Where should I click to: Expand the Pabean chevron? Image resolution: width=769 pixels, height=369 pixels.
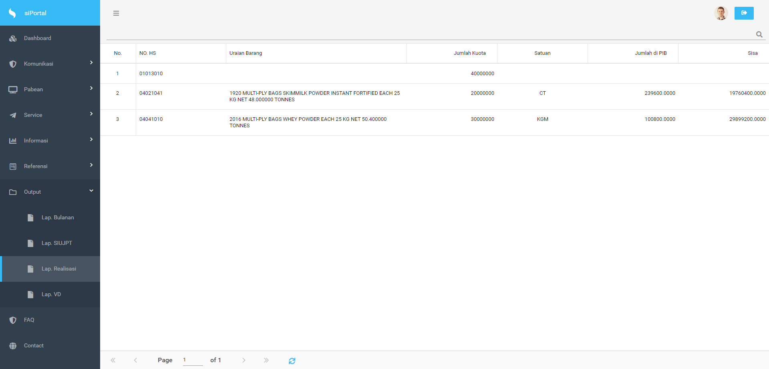coord(91,88)
